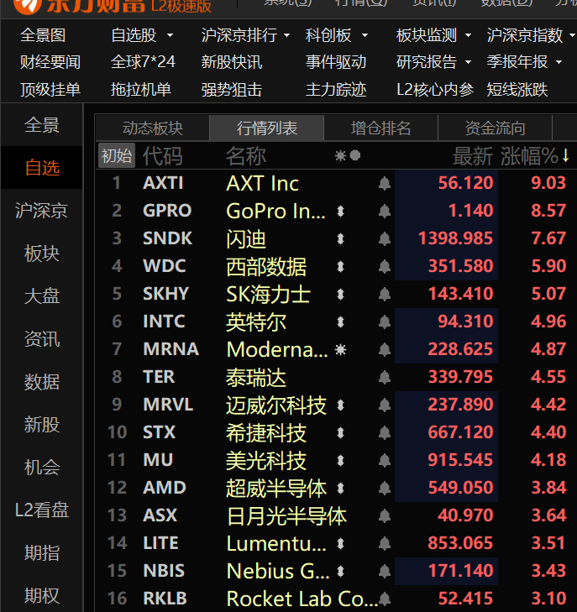The width and height of the screenshot is (577, 612).
Task: Click the 初始 reset button
Action: (x=117, y=156)
